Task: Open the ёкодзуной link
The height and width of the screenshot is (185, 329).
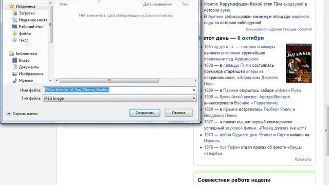Action: pyautogui.click(x=294, y=4)
